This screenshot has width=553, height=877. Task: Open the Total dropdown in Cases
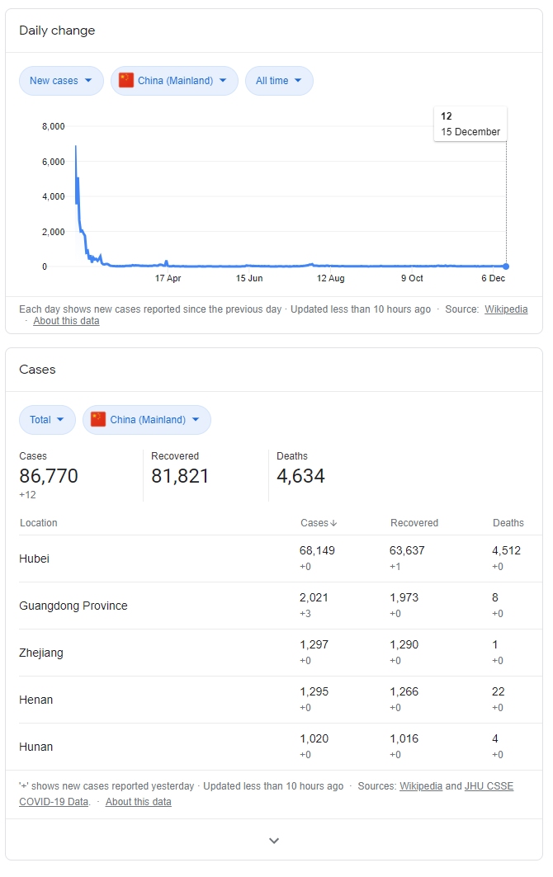point(47,420)
